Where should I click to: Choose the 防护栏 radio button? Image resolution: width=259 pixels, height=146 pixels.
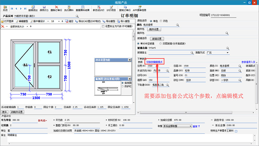click(x=123, y=86)
